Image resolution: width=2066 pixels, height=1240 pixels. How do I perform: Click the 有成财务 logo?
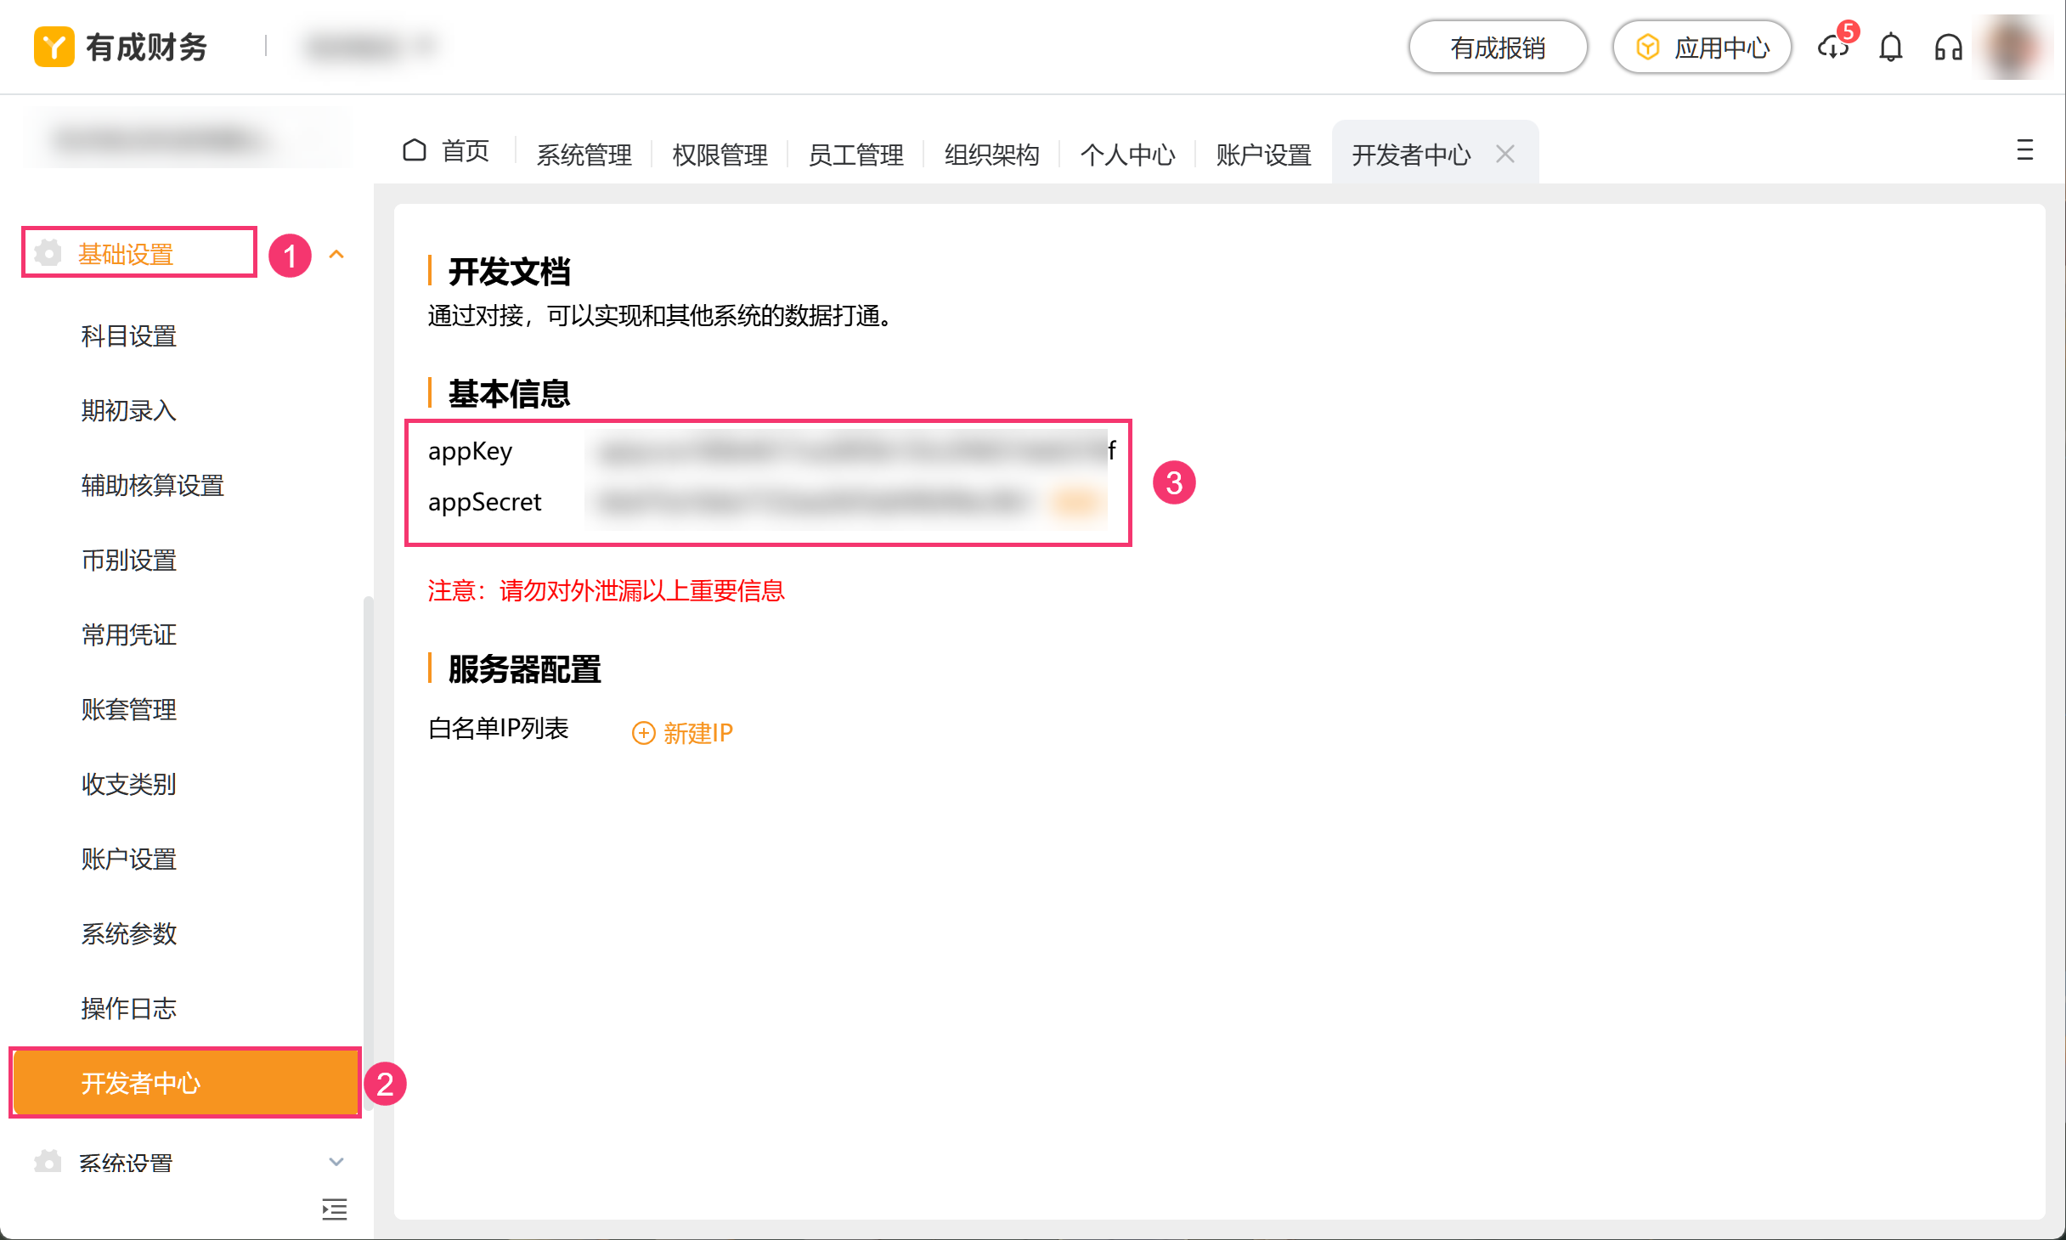click(121, 48)
